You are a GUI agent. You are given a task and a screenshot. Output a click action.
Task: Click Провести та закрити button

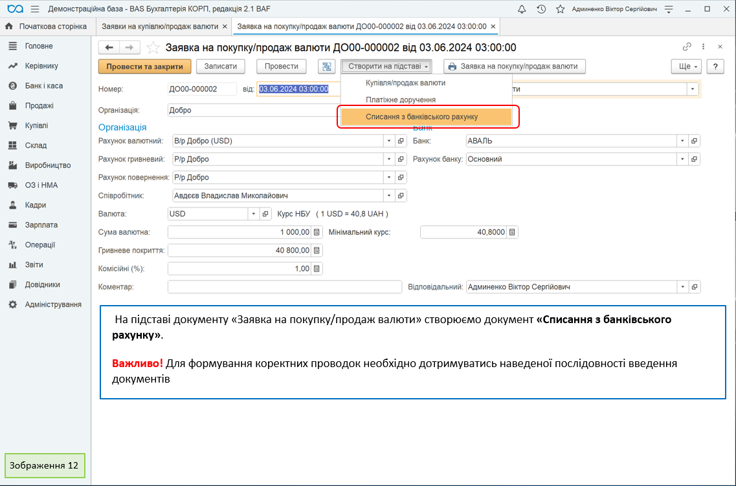[x=144, y=67]
